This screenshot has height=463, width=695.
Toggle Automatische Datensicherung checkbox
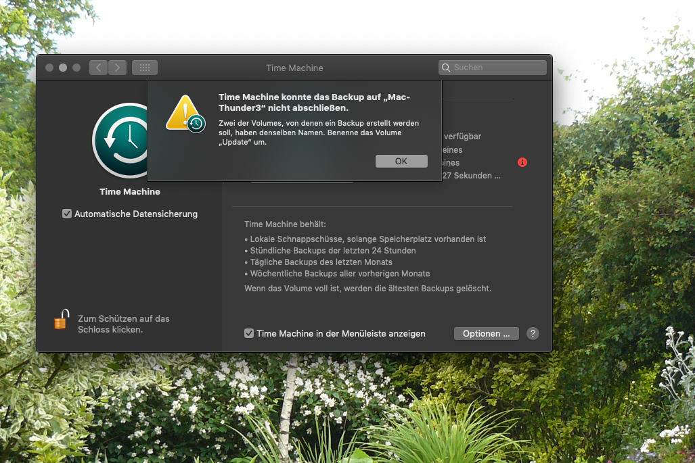coord(67,214)
